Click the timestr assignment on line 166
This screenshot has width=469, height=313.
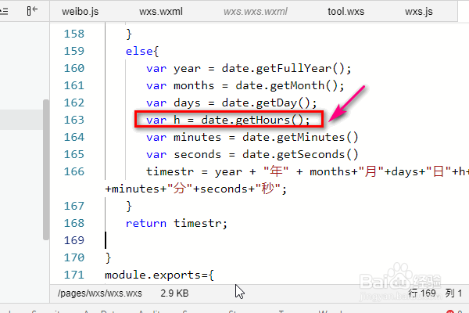(307, 172)
